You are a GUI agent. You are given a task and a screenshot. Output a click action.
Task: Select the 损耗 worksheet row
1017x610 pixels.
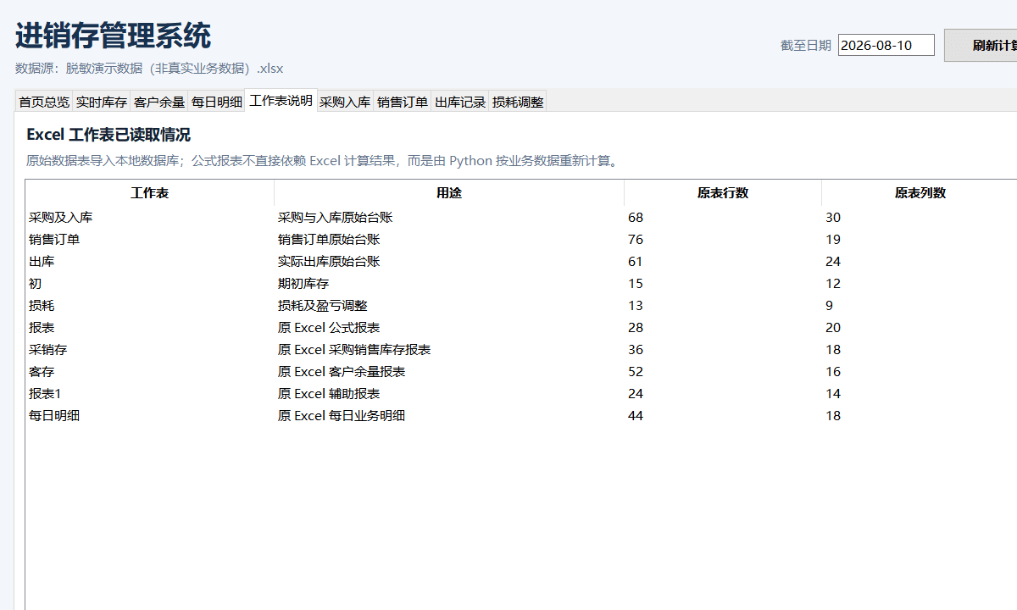point(521,306)
